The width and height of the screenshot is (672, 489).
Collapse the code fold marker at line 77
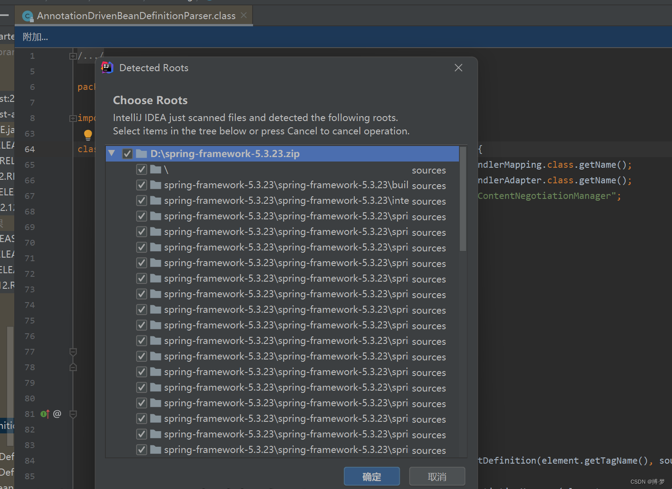pos(73,352)
